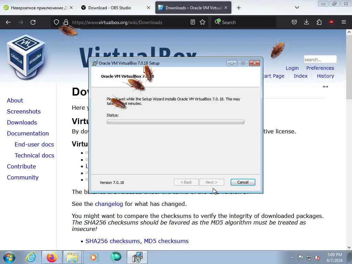Go to the Downloads sidebar link
Viewport: 352px width, 264px height.
click(22, 122)
